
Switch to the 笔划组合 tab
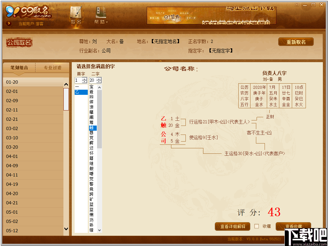pyautogui.click(x=19, y=68)
